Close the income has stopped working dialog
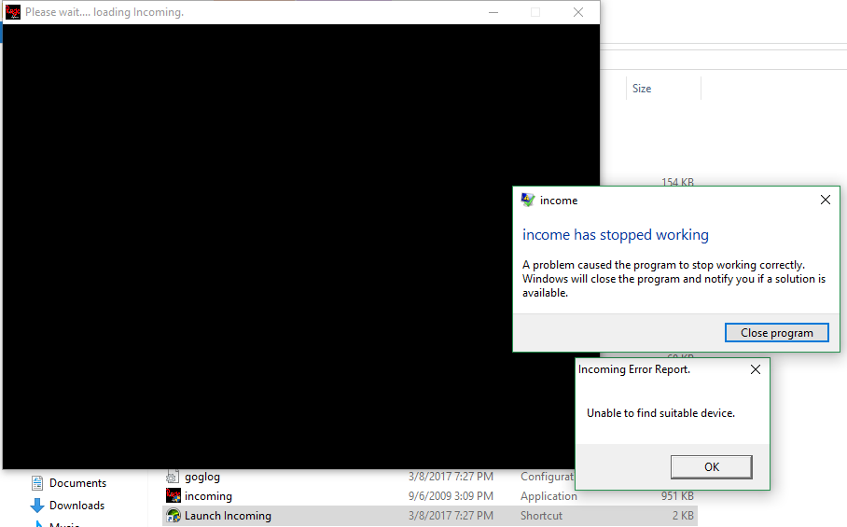The width and height of the screenshot is (847, 527). [x=825, y=200]
